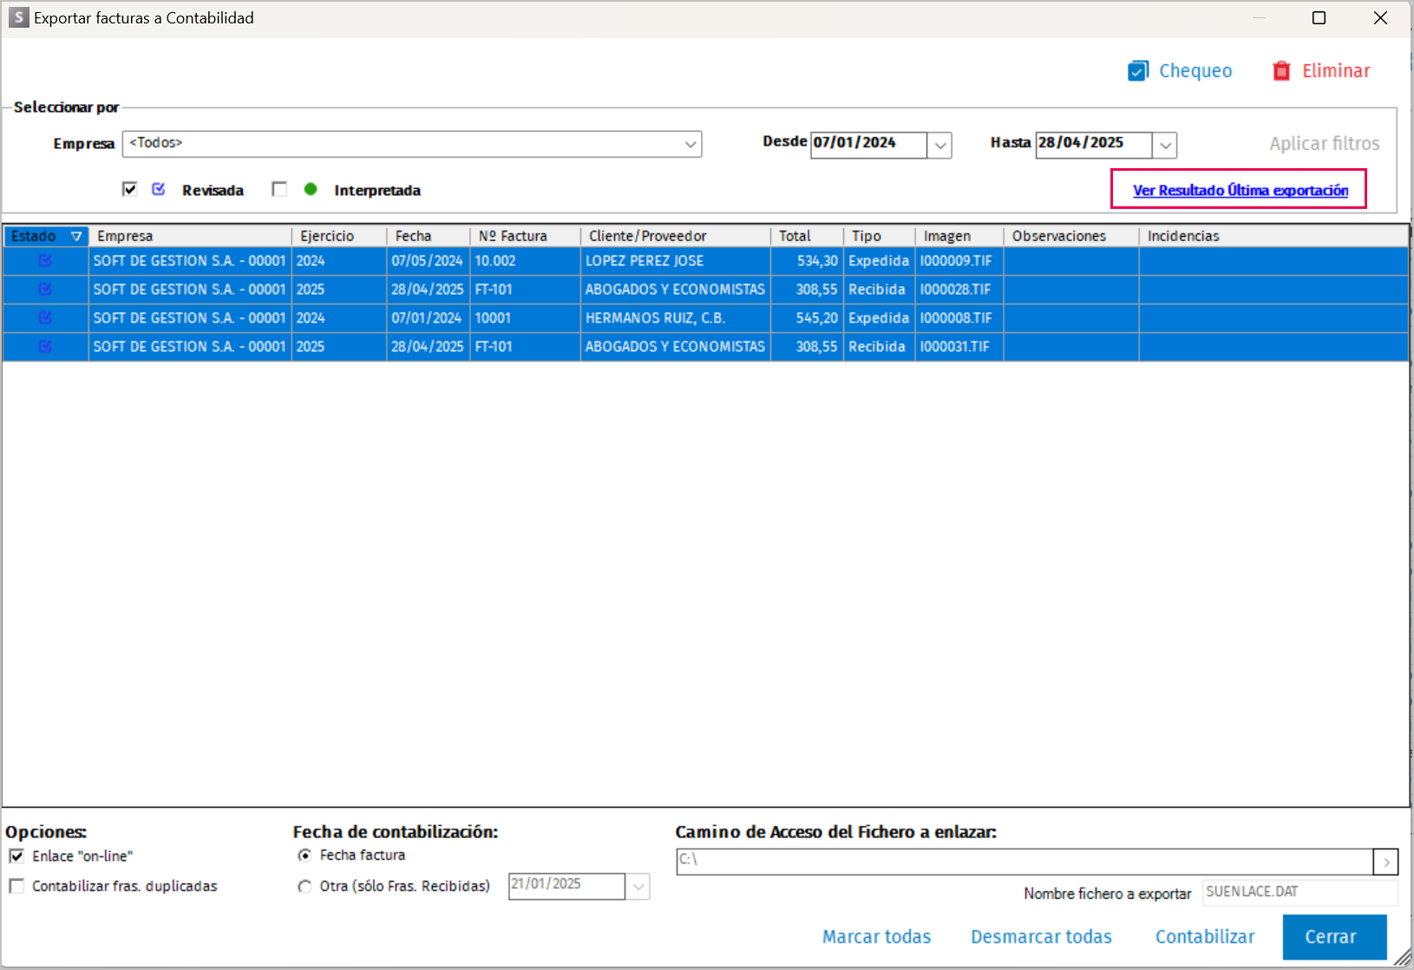Enable the Interpretada filter checkbox

tap(279, 189)
